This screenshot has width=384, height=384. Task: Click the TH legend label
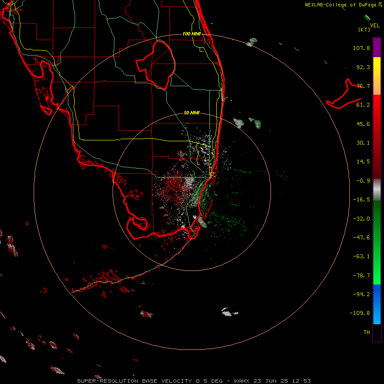pyautogui.click(x=367, y=332)
